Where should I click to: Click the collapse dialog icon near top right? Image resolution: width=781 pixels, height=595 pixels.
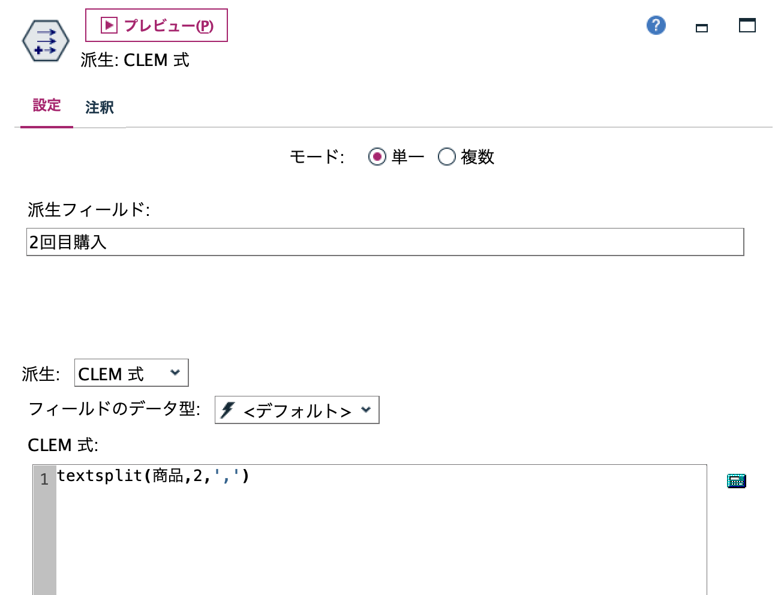tap(701, 28)
